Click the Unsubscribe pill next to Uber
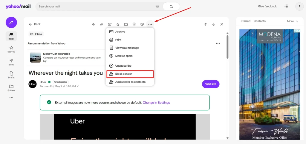This screenshot has width=306, height=144. (61, 82)
